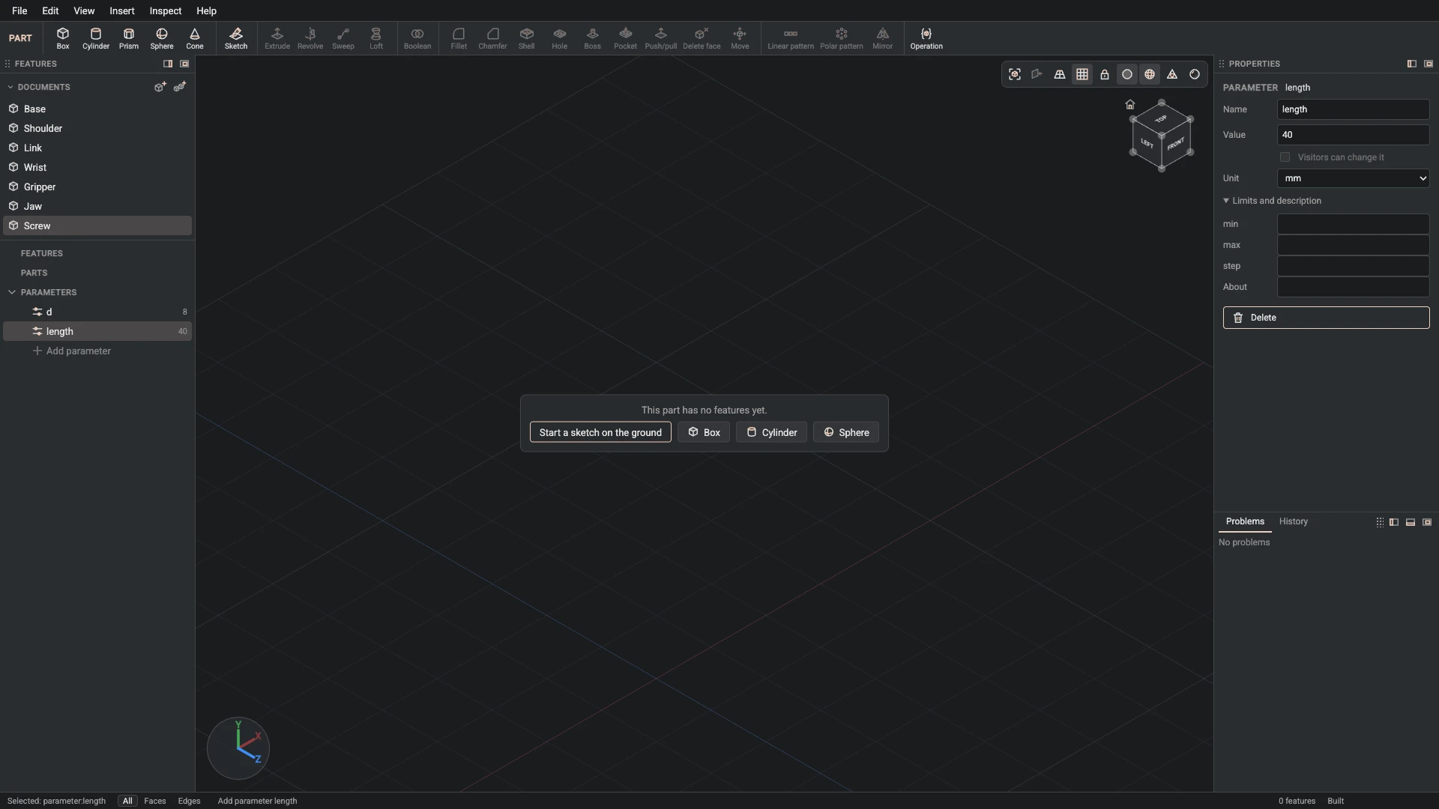Click the Polar pattern tool
The height and width of the screenshot is (809, 1439).
tap(842, 38)
